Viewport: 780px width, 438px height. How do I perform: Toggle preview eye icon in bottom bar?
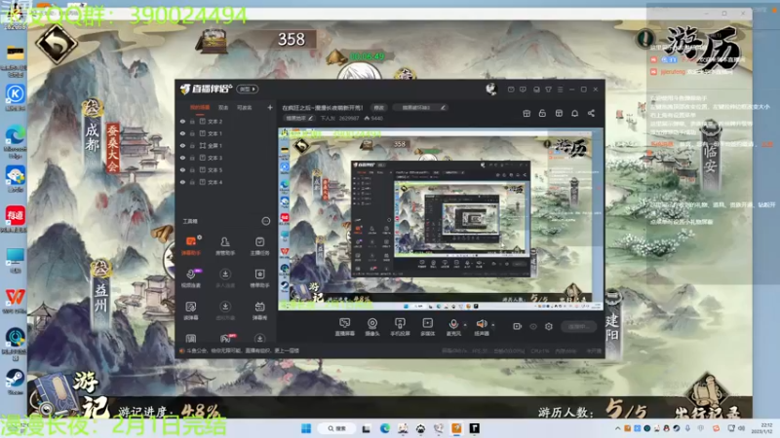[533, 326]
